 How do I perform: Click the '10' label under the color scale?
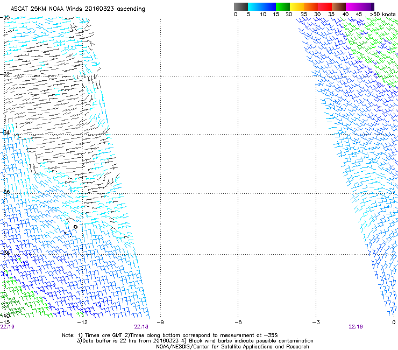(x=263, y=15)
